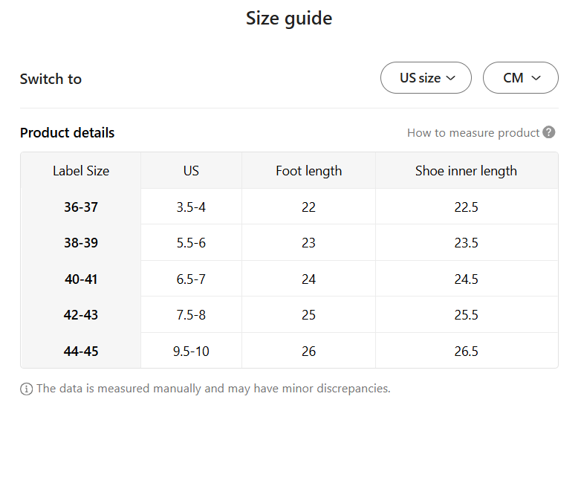The image size is (581, 486).
Task: Choose the 40-41 label size row
Action: [x=81, y=279]
